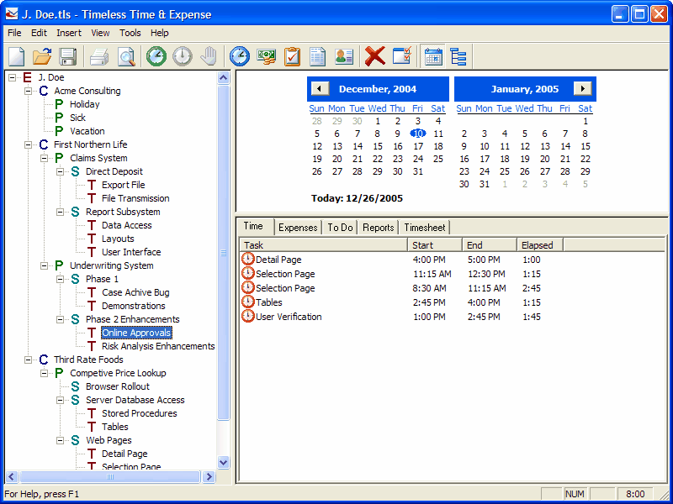
Task: Click the open folder toolbar icon
Action: 42,56
